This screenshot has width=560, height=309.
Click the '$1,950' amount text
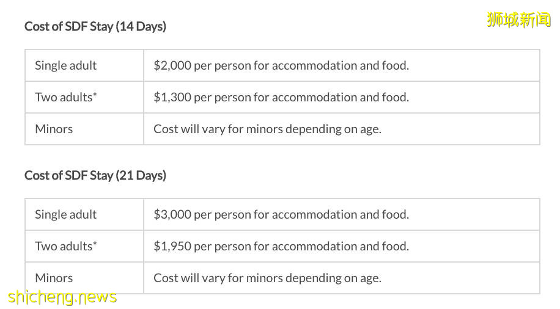172,246
